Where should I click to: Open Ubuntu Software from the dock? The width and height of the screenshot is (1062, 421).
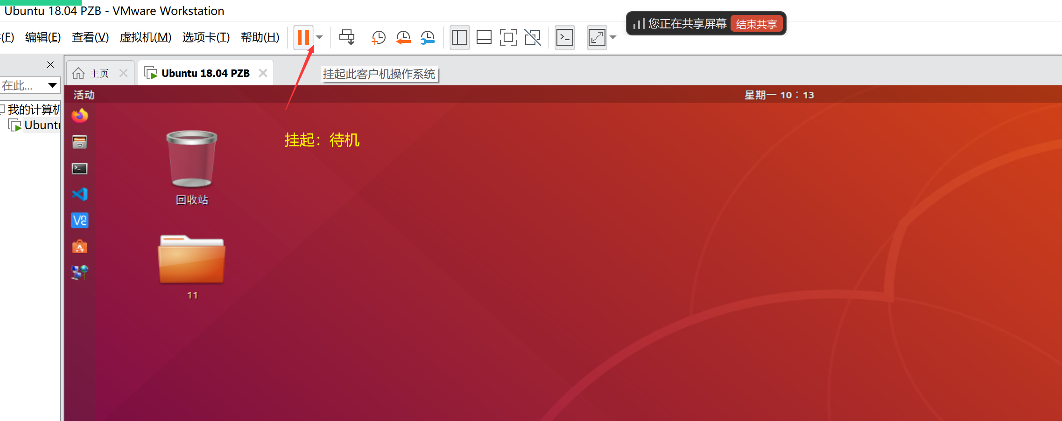(x=80, y=246)
